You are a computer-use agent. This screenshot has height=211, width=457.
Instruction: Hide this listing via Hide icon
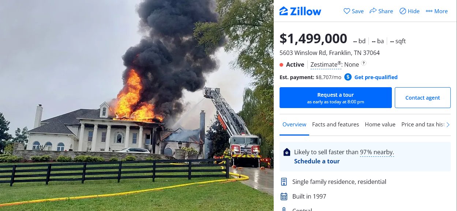coord(403,11)
